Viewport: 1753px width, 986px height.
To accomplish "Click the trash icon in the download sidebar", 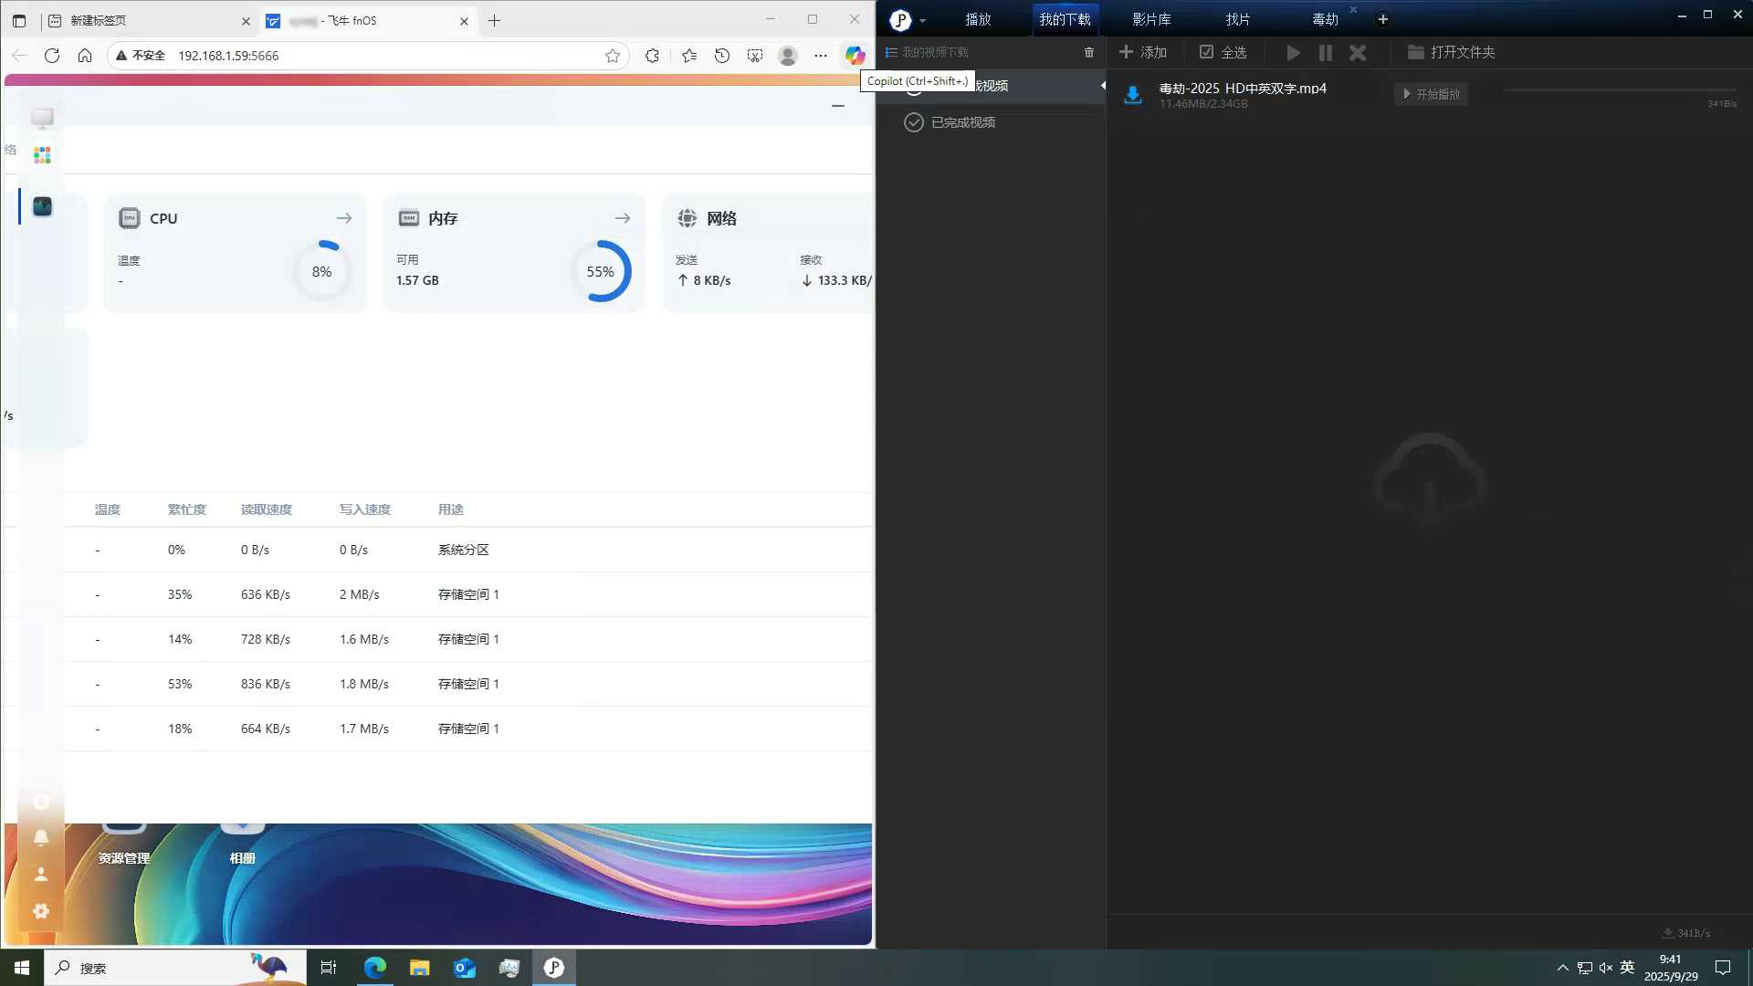I will [1088, 53].
